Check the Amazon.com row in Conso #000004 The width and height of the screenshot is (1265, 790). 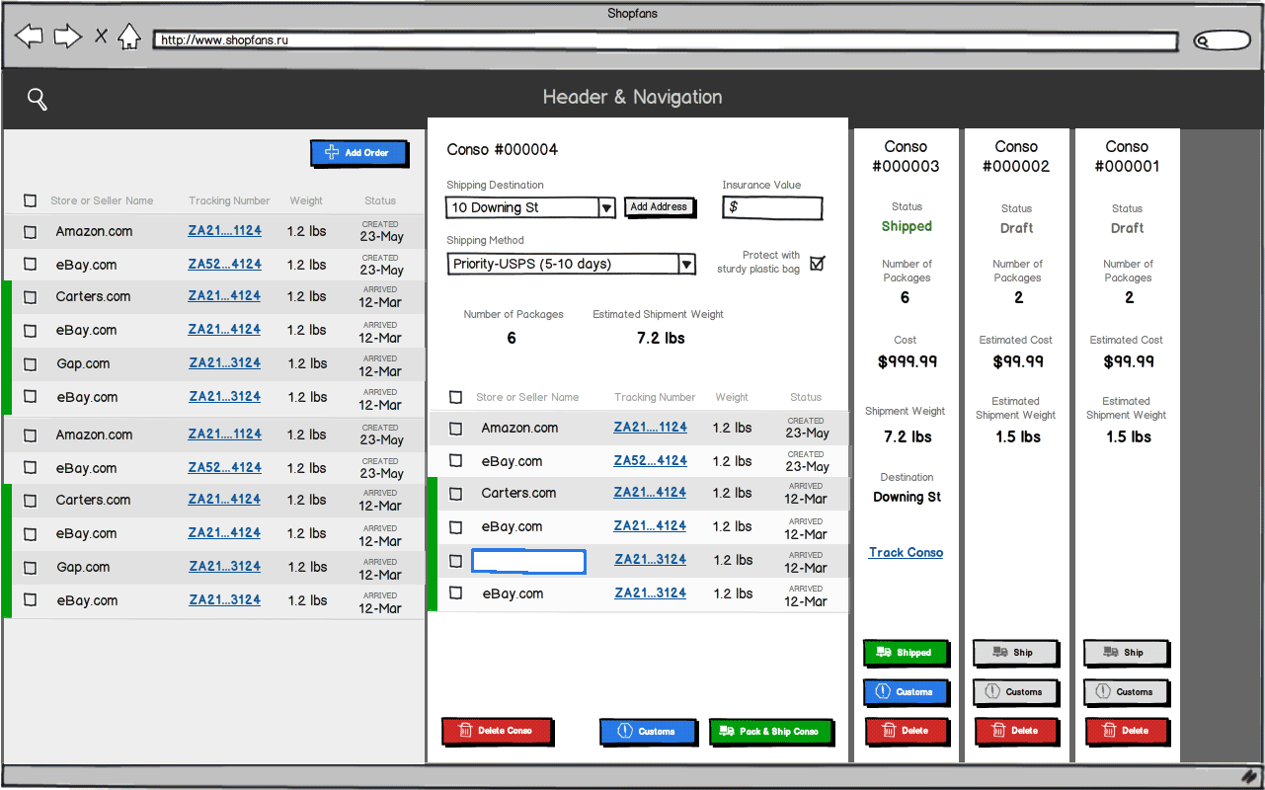click(x=455, y=428)
